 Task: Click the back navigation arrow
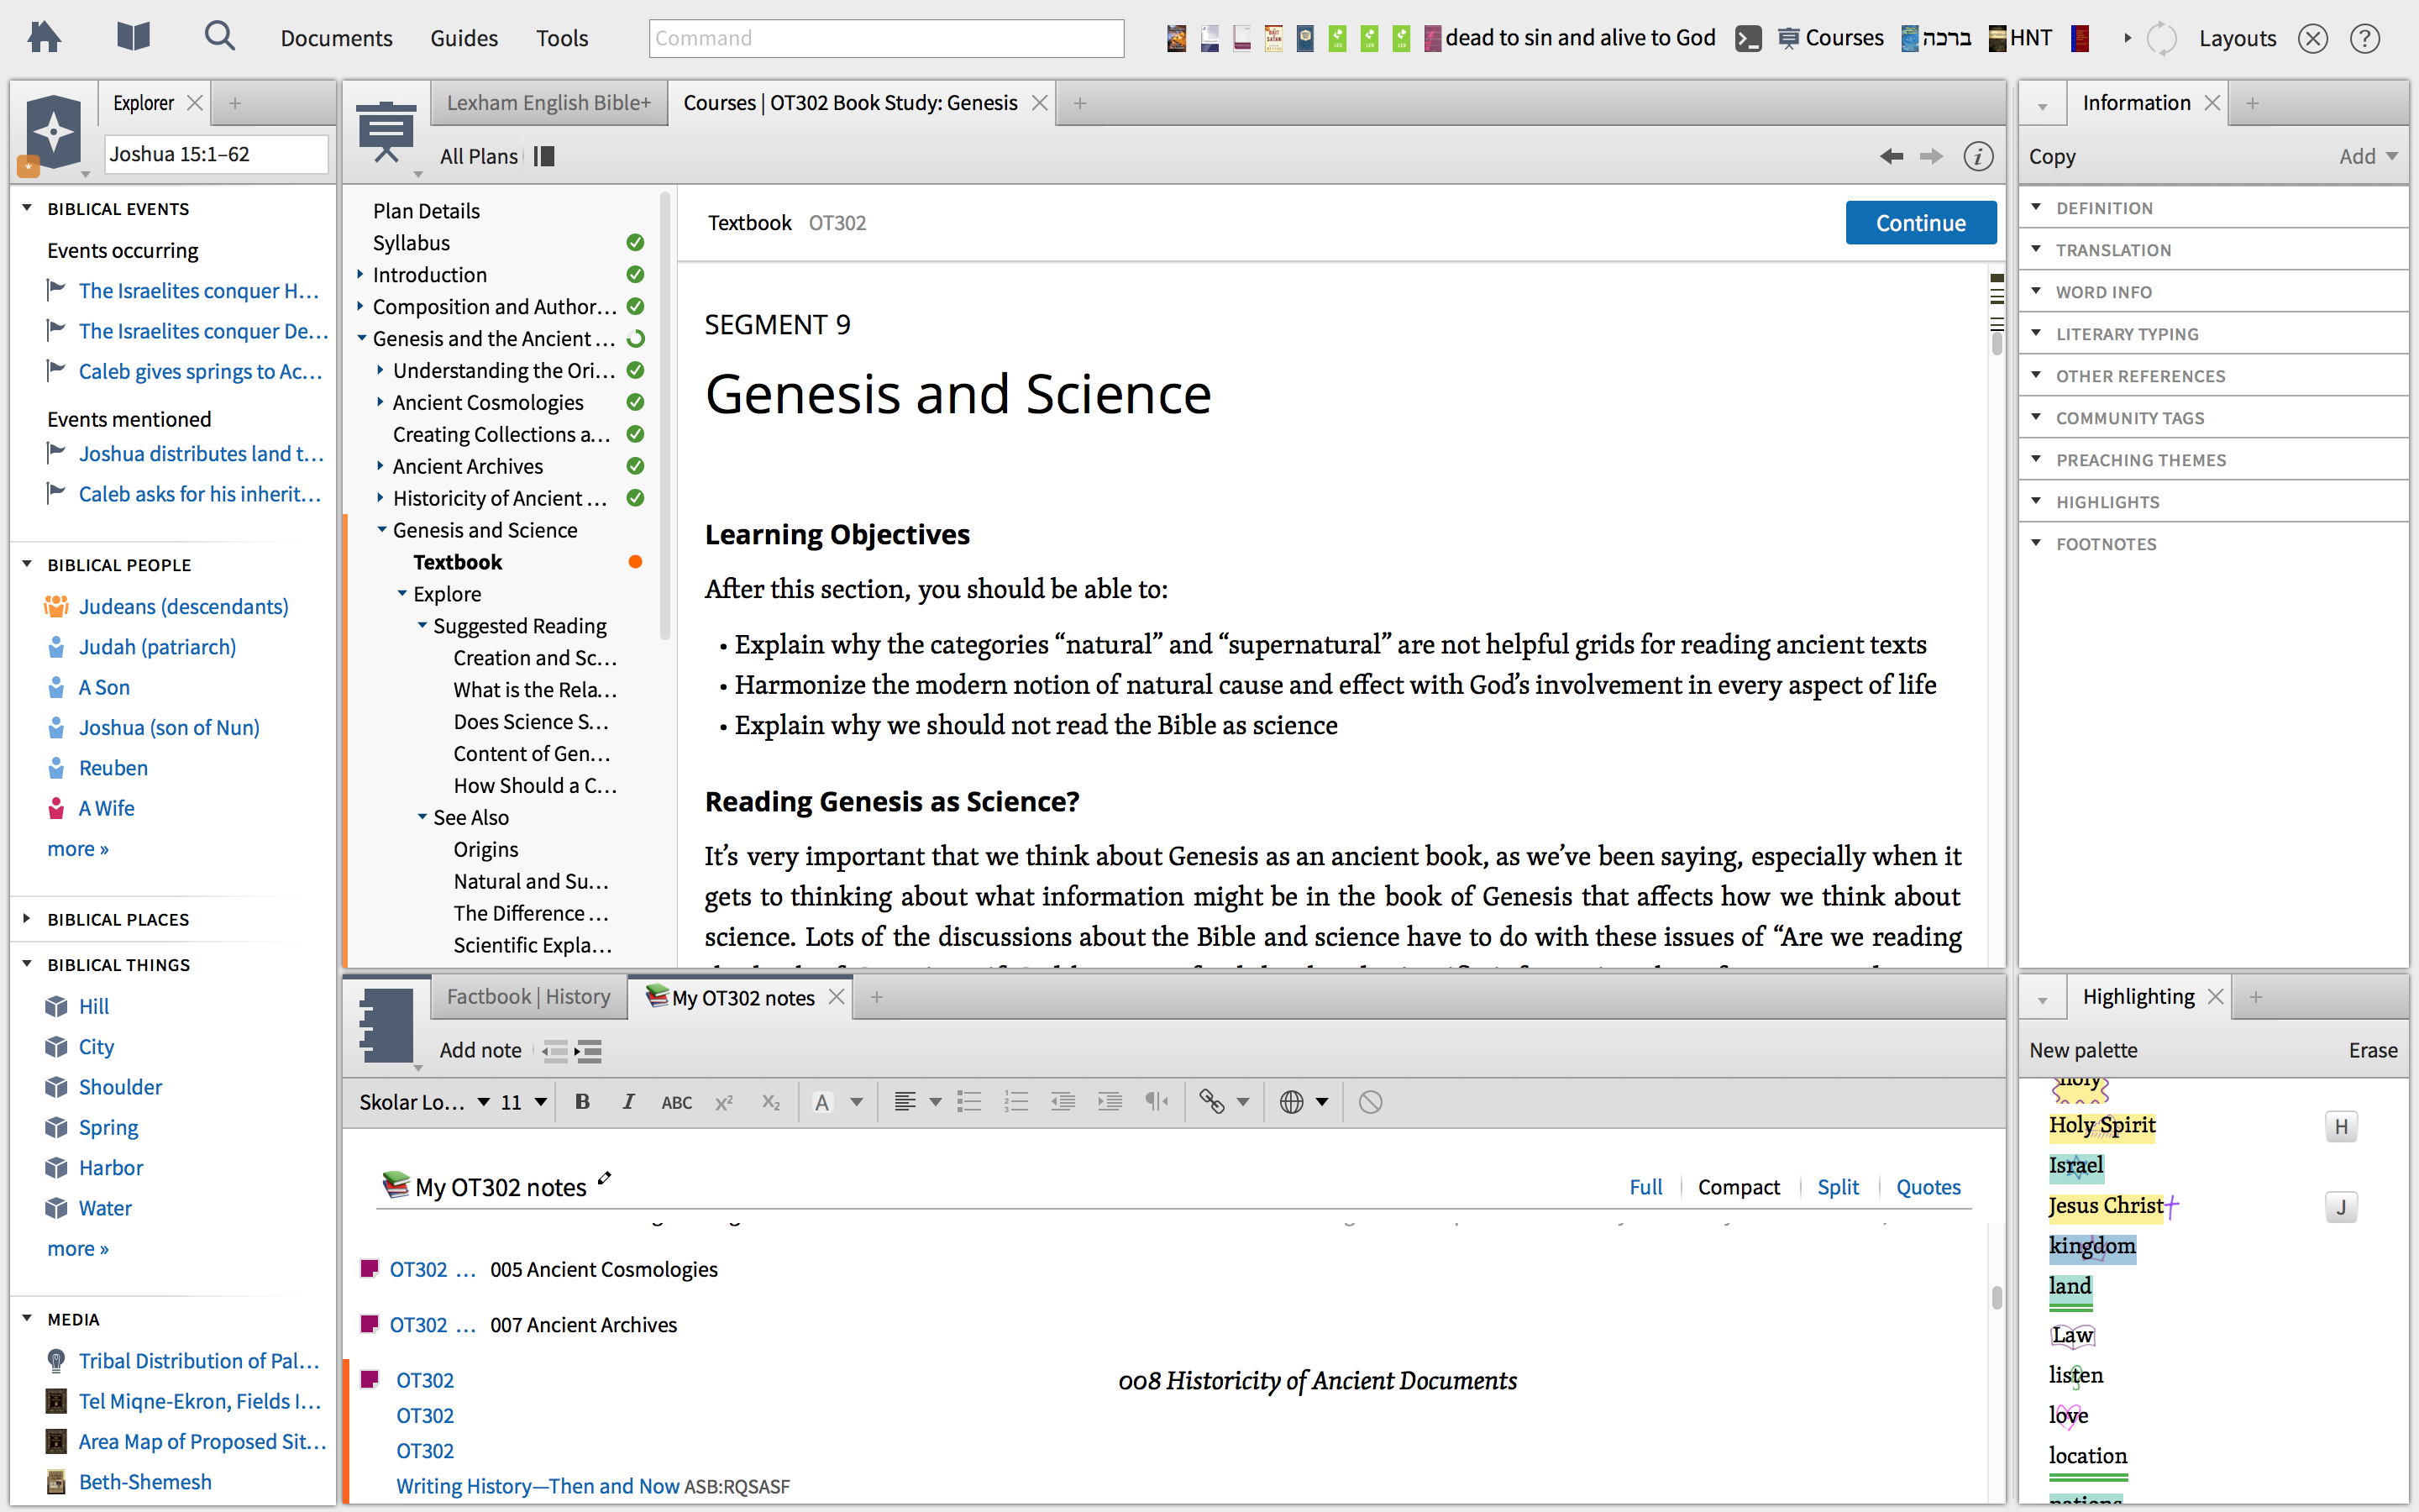point(1890,156)
